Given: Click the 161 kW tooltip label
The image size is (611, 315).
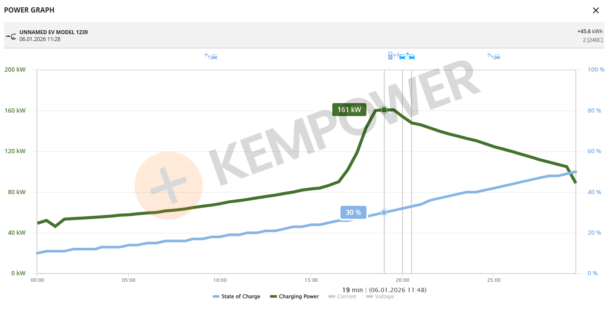Looking at the screenshot, I should tap(349, 110).
